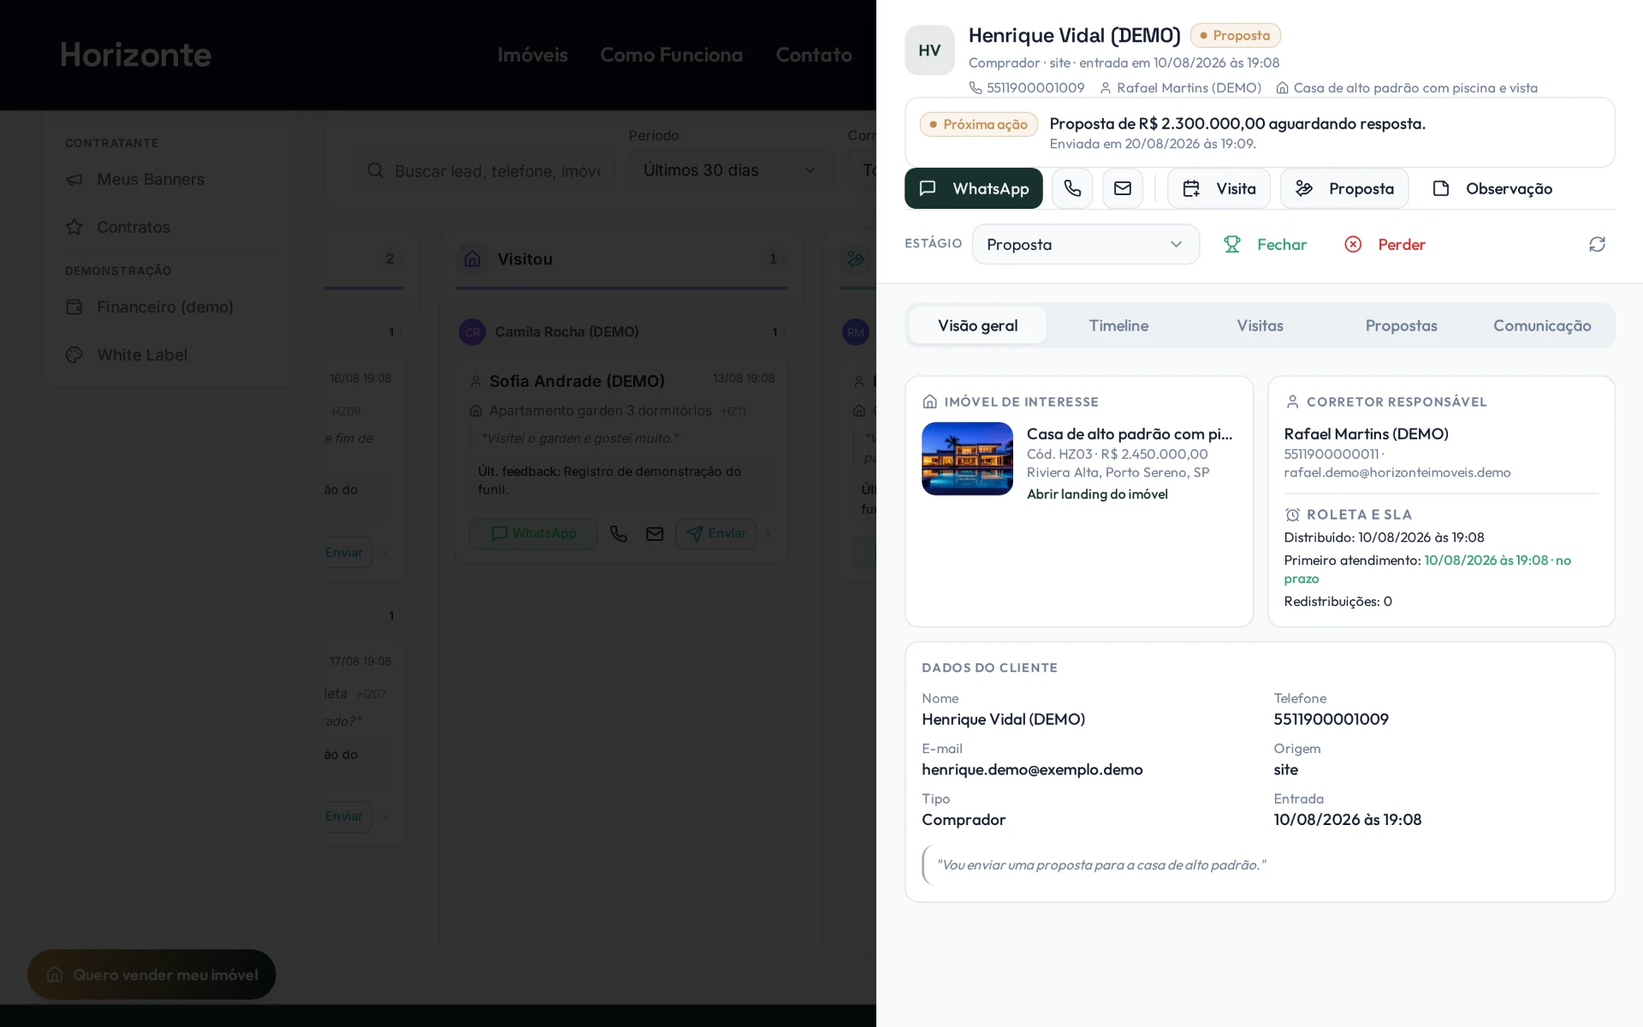Click the phone call icon button in drawer
Screen dimensions: 1643x1027
pyautogui.click(x=1072, y=188)
